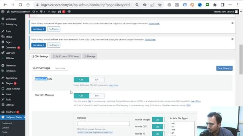Bookmark page with the star icon
The height and width of the screenshot is (136, 243).
[x=160, y=5]
